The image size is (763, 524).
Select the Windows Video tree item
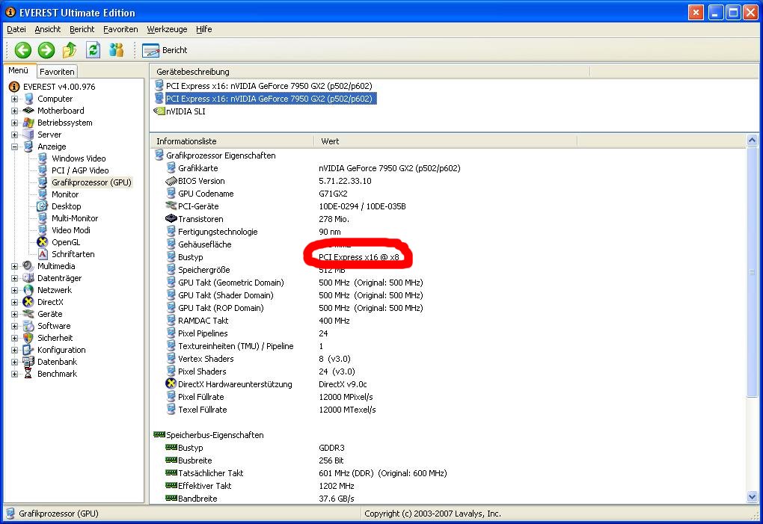coord(79,158)
